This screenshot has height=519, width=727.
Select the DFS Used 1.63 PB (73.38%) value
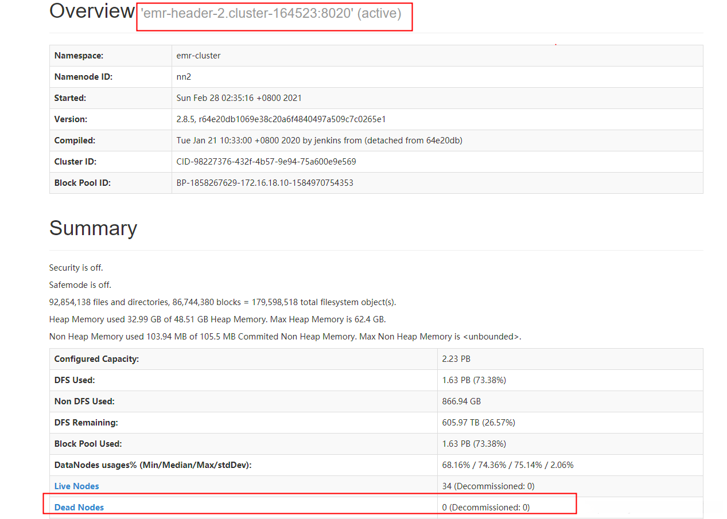(474, 380)
